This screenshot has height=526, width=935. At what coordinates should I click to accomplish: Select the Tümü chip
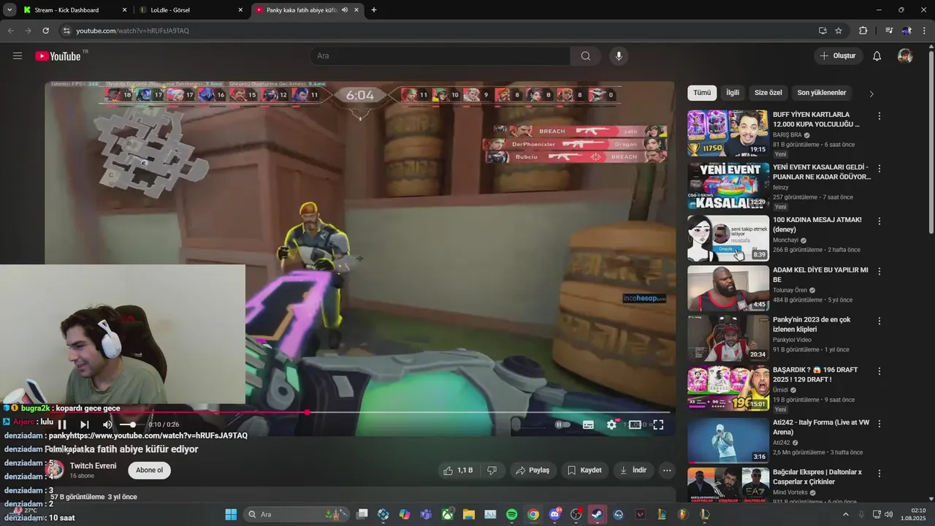click(702, 93)
